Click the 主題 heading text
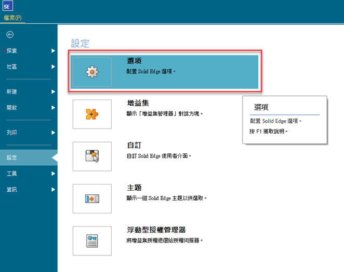This screenshot has height=272, width=344. coord(134,188)
